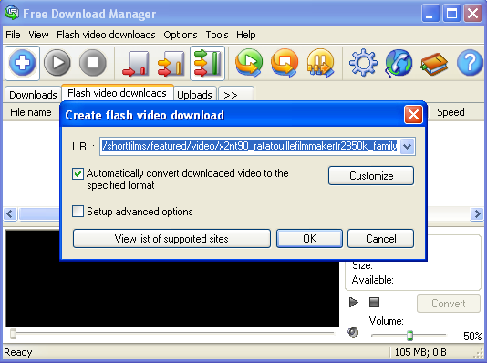Stop the preview using the small square button
487x363 pixels.
pyautogui.click(x=374, y=303)
